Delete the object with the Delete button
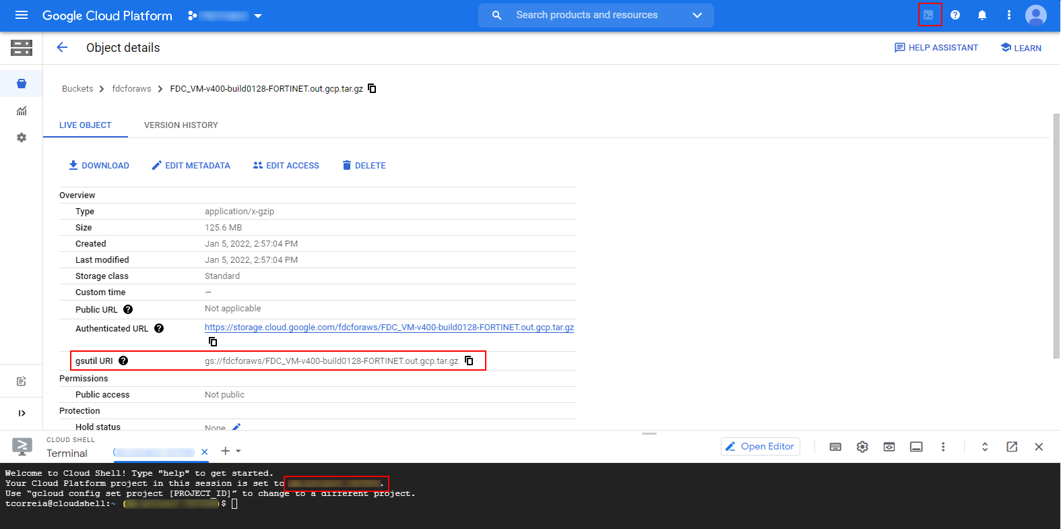This screenshot has height=529, width=1061. click(364, 165)
